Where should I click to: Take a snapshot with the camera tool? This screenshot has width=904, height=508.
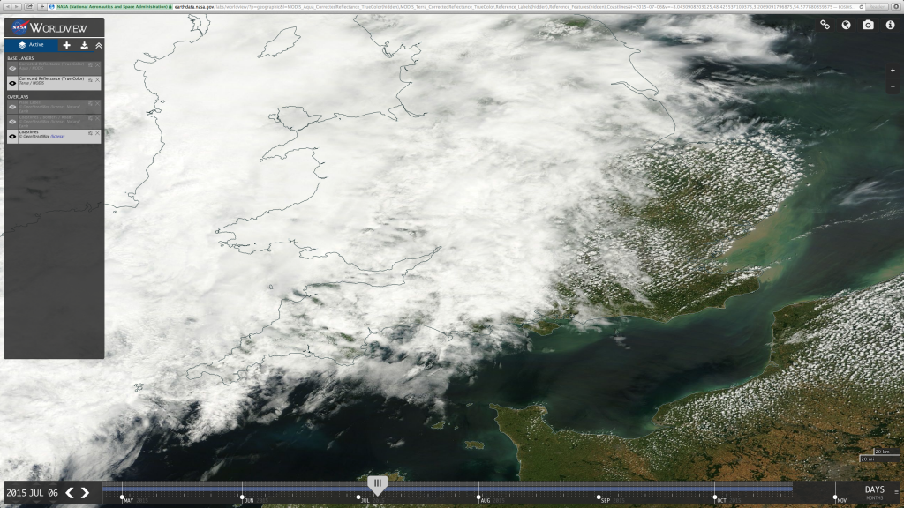click(x=868, y=25)
